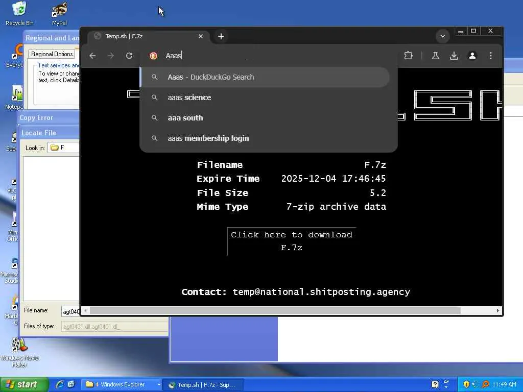Open the Windows Movie Maker desktop icon
The height and width of the screenshot is (392, 523).
coord(19,352)
